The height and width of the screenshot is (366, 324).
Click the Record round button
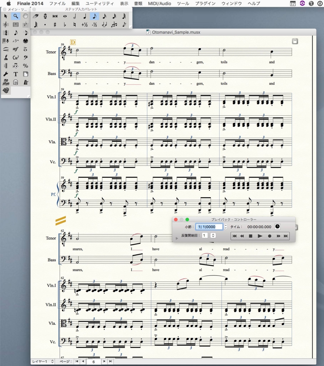coord(269,236)
